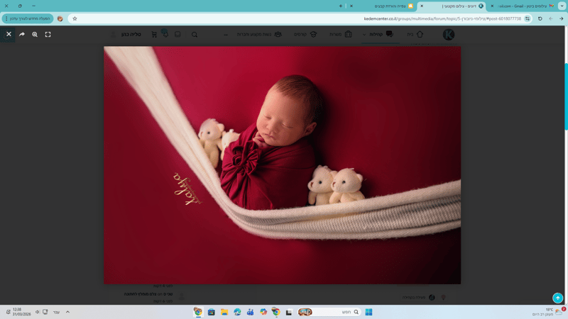This screenshot has width=568, height=319.
Task: Open the taskbar clock and date
Action: pyautogui.click(x=21, y=312)
